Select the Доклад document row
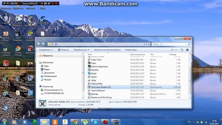 (x=134, y=94)
